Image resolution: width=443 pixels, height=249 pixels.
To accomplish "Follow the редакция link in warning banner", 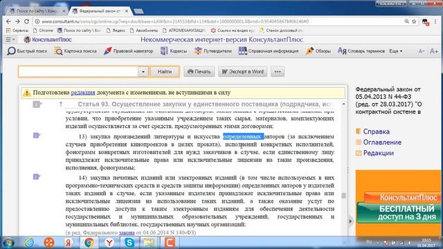I will point(83,93).
